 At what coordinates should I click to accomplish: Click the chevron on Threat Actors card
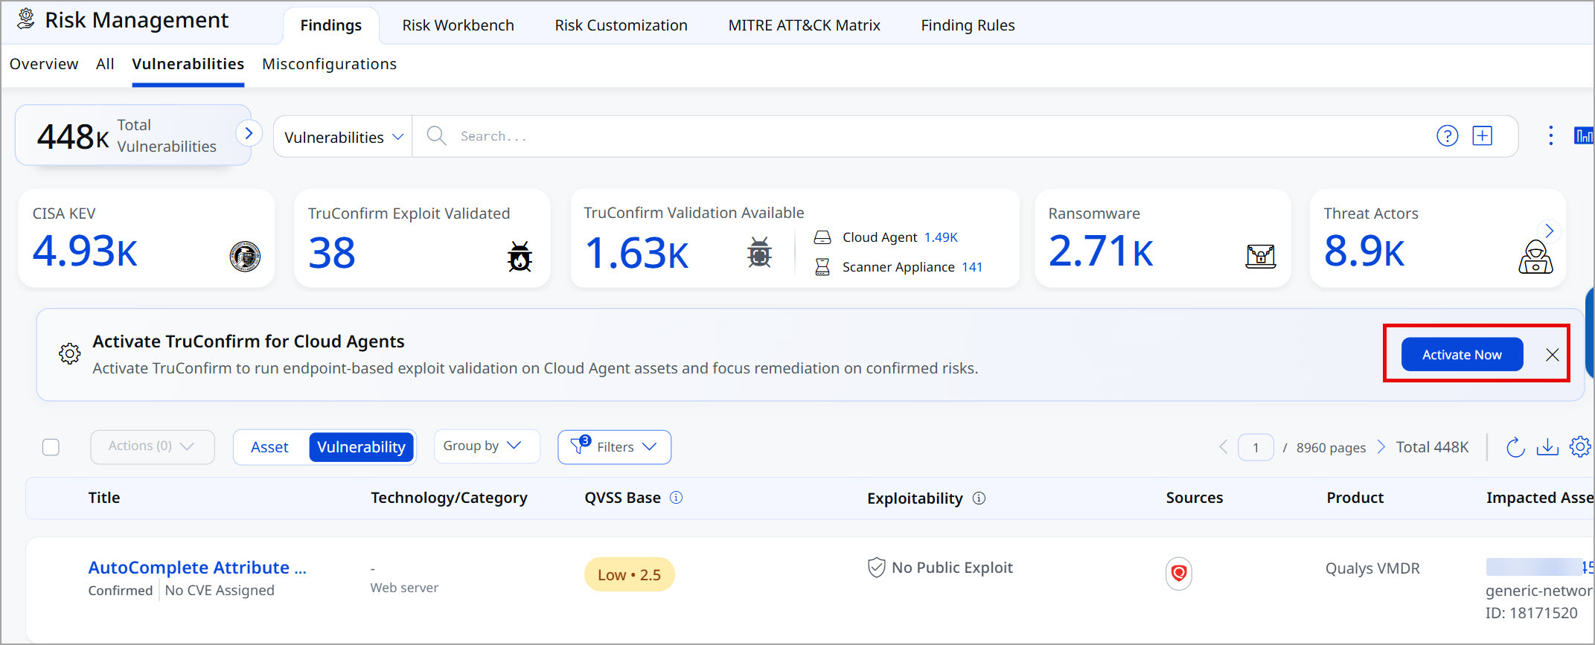tap(1549, 231)
